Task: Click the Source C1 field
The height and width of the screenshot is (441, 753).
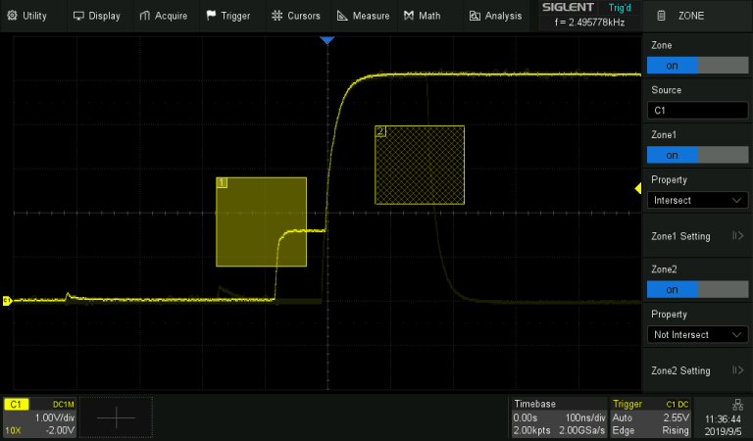Action: tap(697, 110)
